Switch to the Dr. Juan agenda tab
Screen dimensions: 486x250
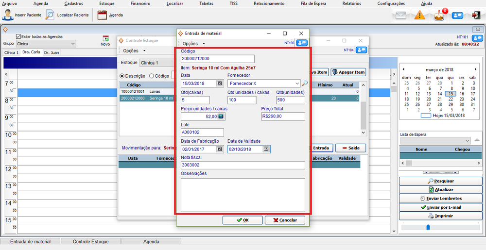click(52, 52)
